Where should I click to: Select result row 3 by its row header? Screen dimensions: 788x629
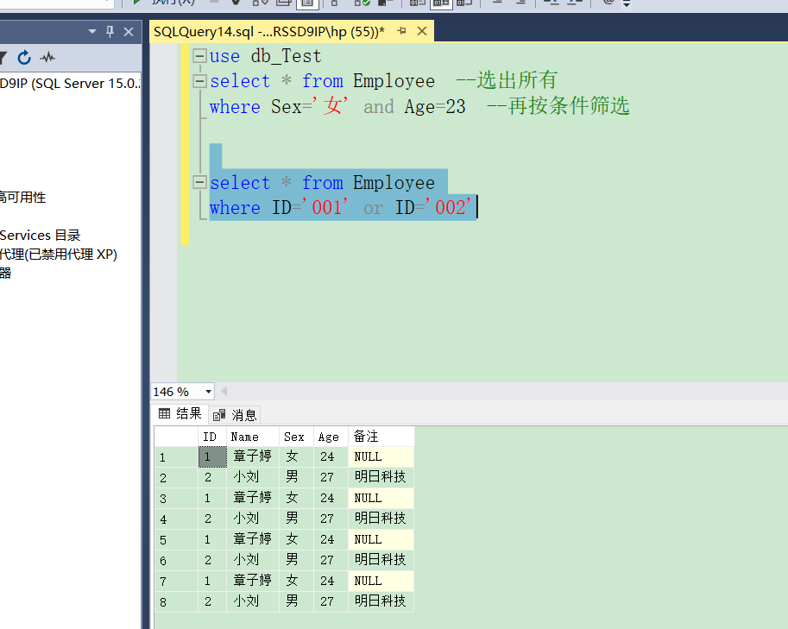176,499
